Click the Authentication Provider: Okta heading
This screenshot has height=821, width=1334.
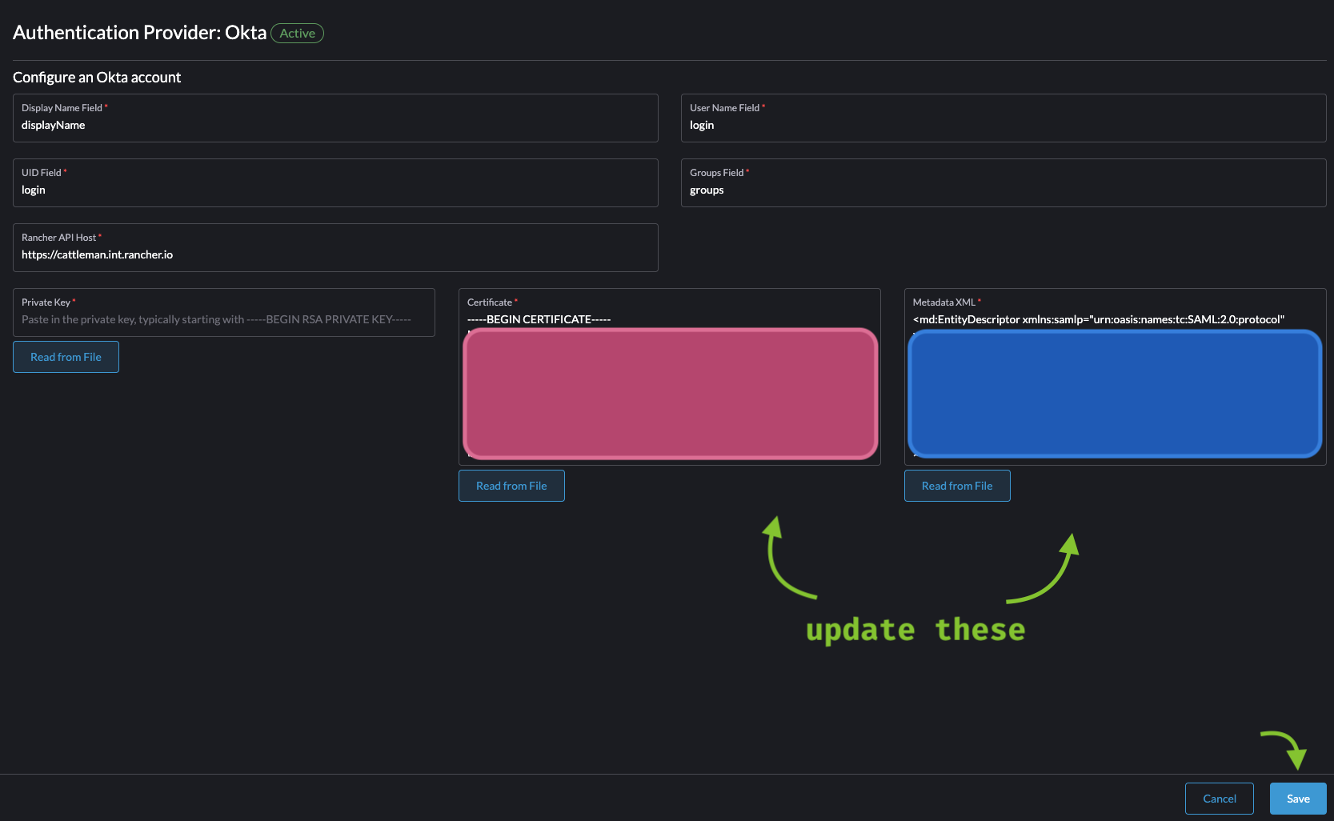(x=140, y=33)
